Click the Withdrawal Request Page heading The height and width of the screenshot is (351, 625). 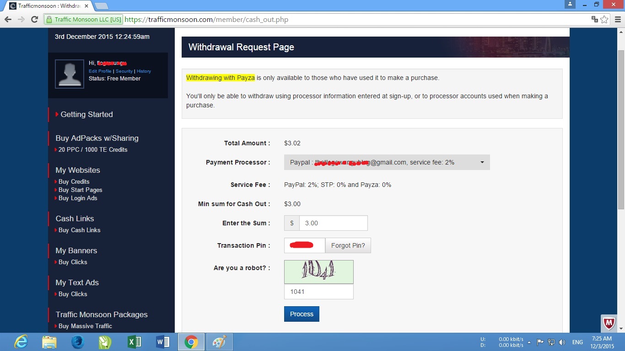241,47
